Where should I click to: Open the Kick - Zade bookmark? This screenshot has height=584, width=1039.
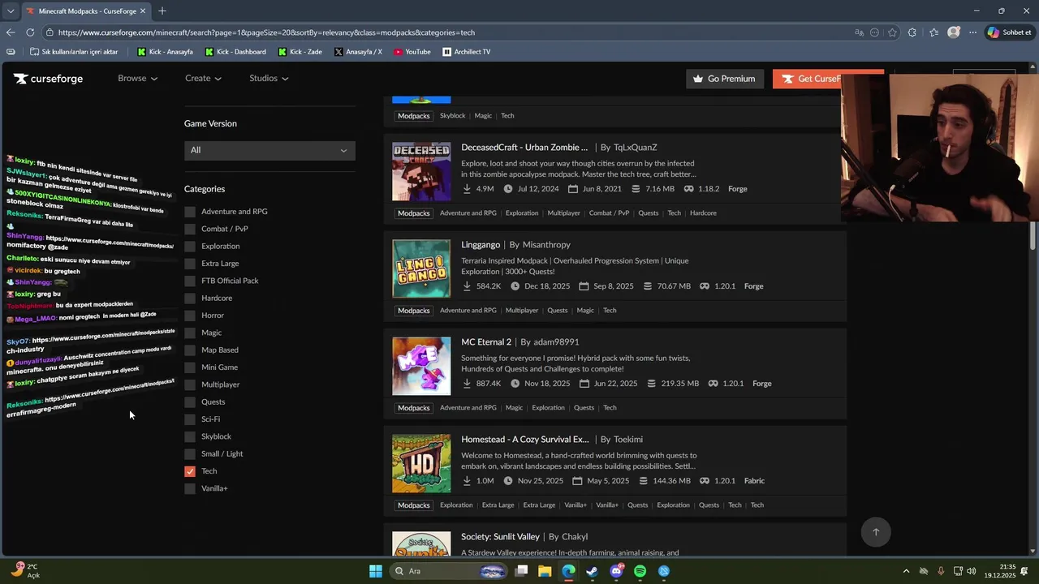(x=300, y=52)
